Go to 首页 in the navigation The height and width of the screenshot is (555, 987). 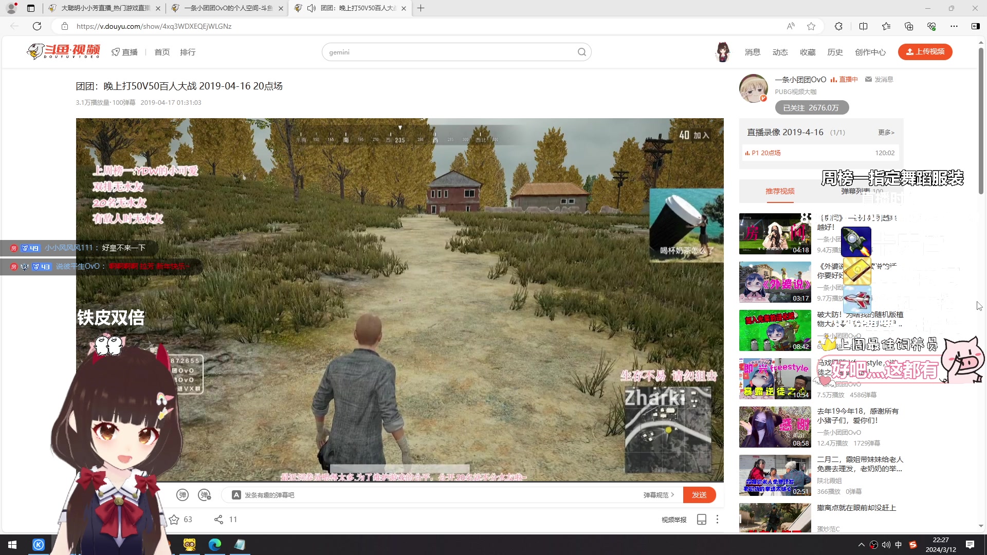click(162, 52)
